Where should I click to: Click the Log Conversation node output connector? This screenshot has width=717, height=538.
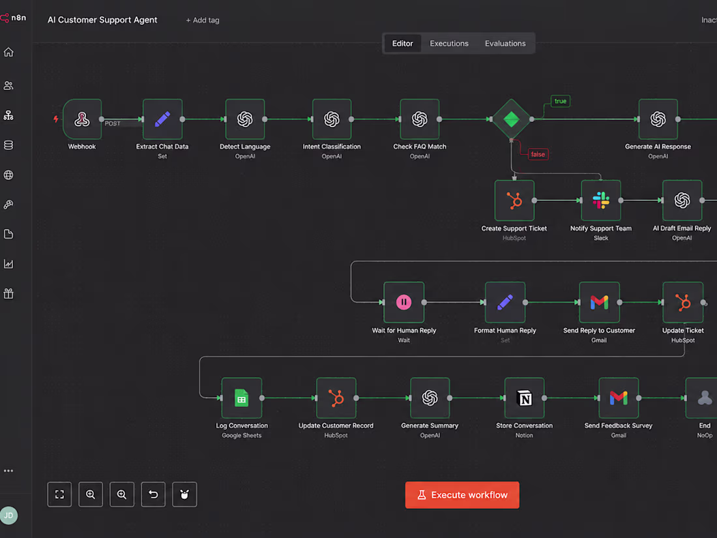262,398
